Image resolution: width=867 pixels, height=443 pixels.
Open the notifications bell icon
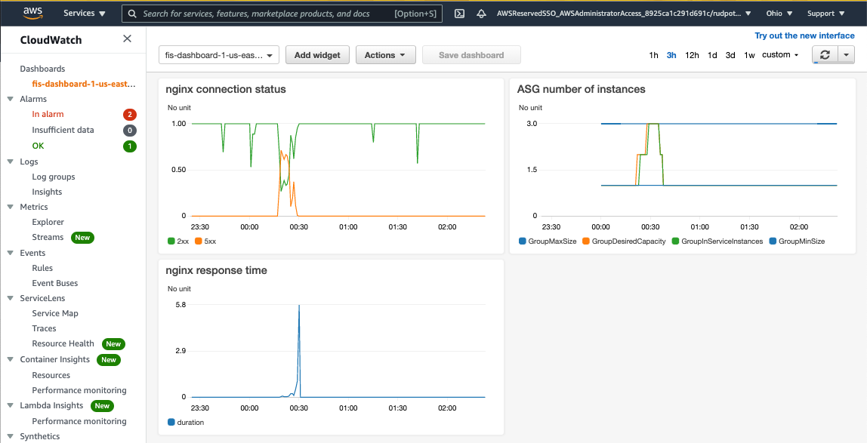[x=482, y=14]
